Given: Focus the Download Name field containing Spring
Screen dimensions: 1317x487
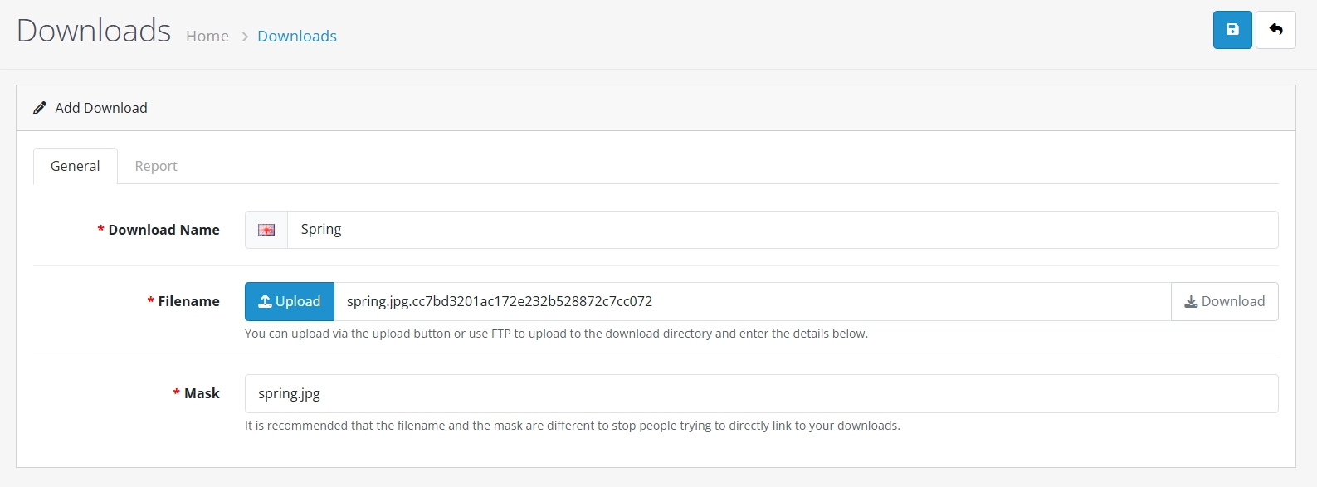Looking at the screenshot, I should (780, 230).
